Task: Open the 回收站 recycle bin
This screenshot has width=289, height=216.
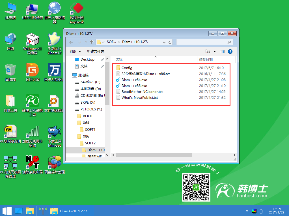Action: 10,73
